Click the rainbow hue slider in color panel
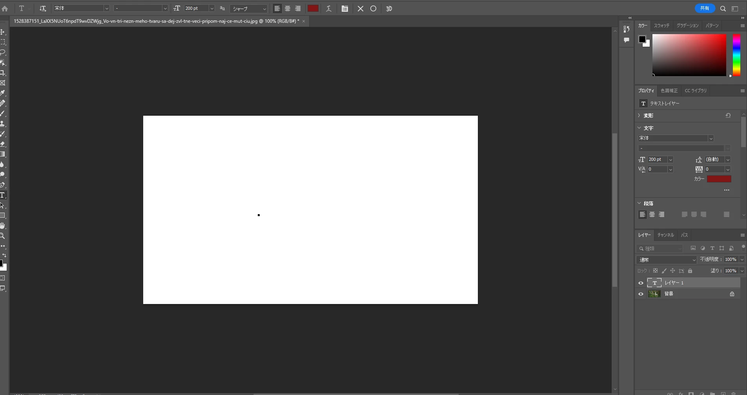The image size is (747, 395). 736,55
